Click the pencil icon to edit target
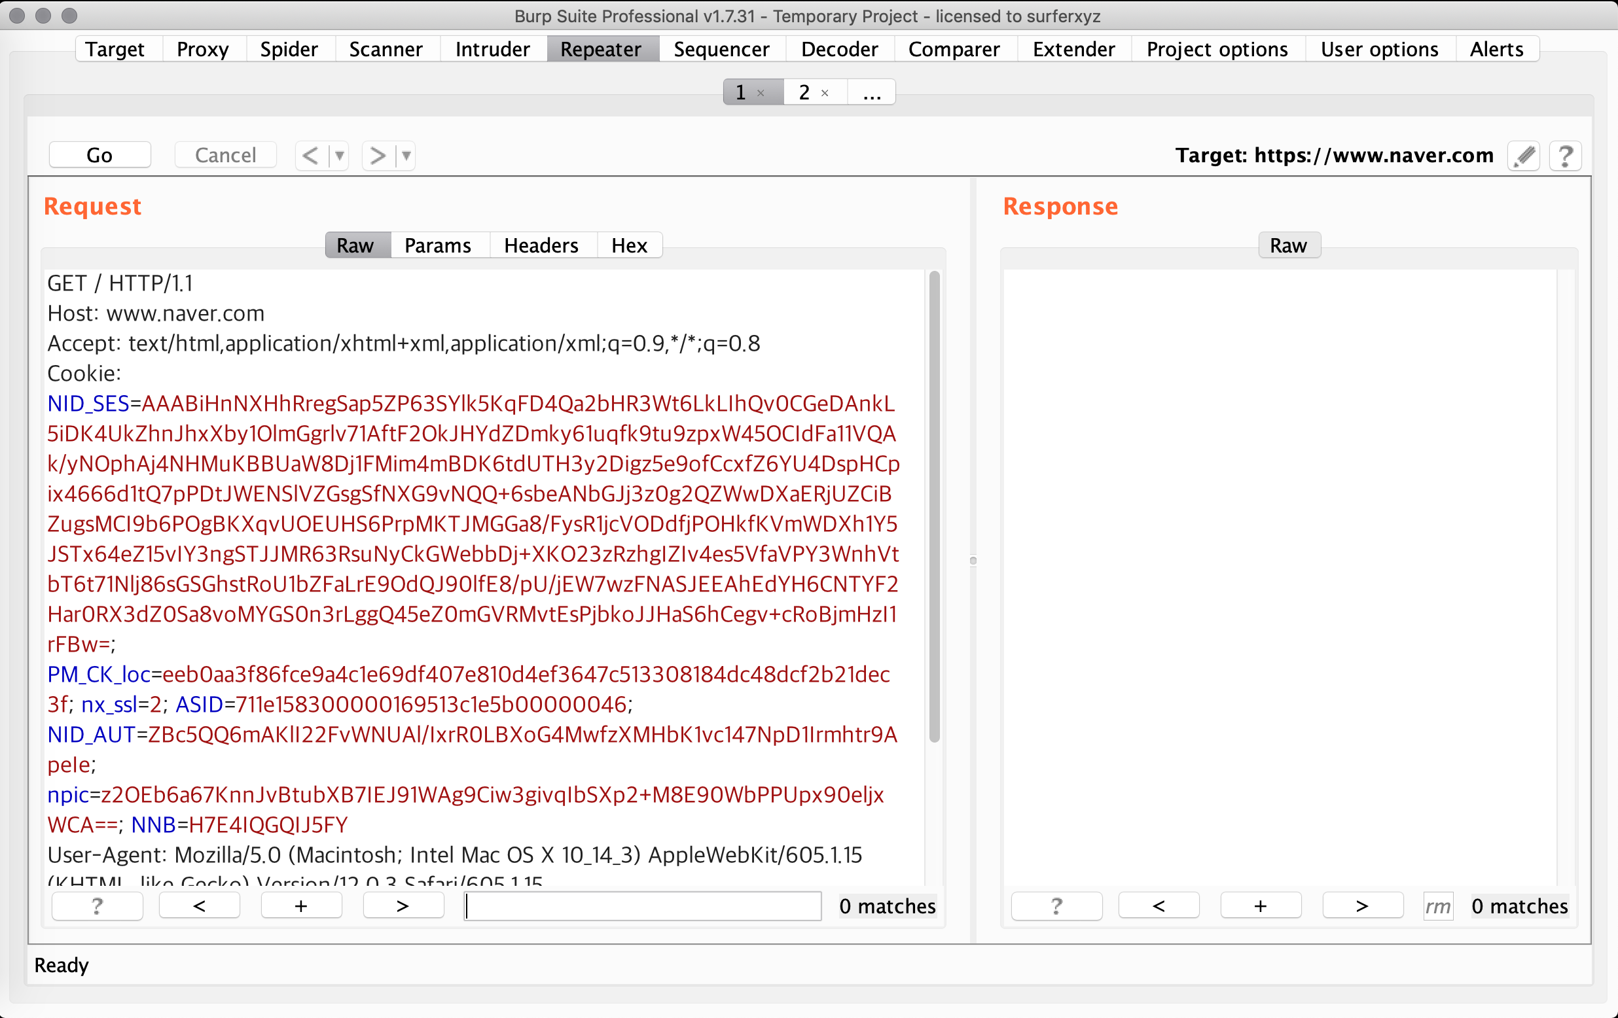Image resolution: width=1618 pixels, height=1018 pixels. (1524, 156)
